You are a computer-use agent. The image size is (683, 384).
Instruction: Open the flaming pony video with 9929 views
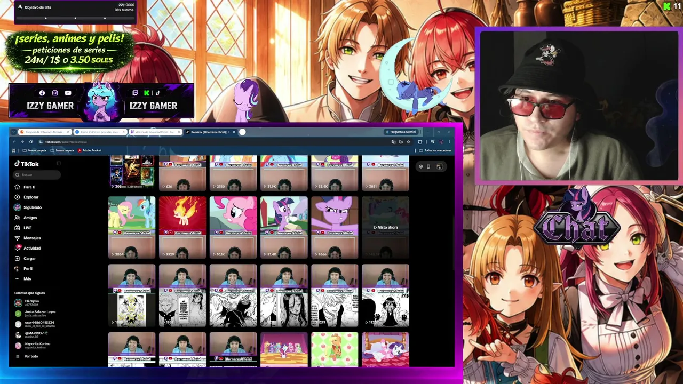pos(182,227)
